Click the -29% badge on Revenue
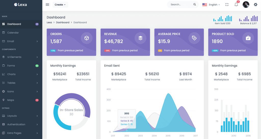The height and width of the screenshot is (139, 261). point(107,50)
